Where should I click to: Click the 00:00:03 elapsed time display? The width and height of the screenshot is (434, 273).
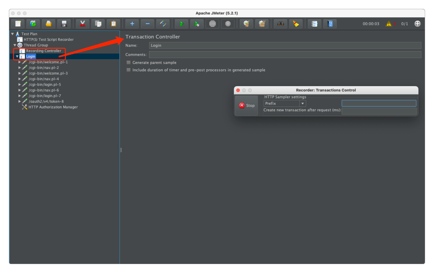point(371,24)
